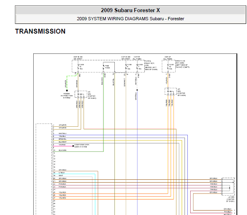This screenshot has height=215, width=247.
Task: Click PNK/BLK label at connector pin 23
Action: coord(62,187)
